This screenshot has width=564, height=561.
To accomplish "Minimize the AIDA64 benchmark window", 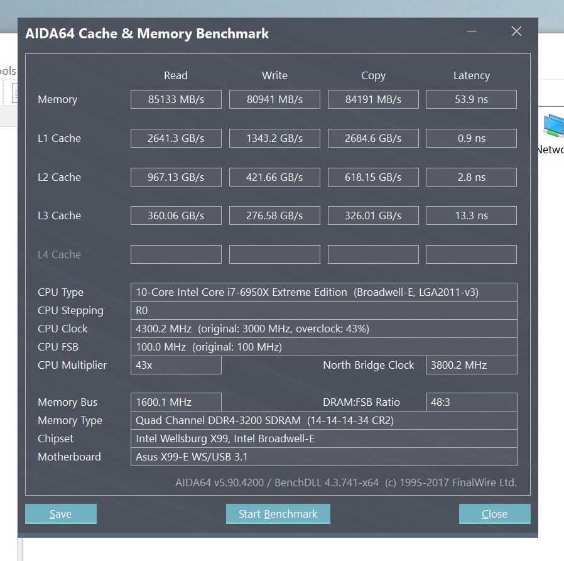I will point(472,31).
